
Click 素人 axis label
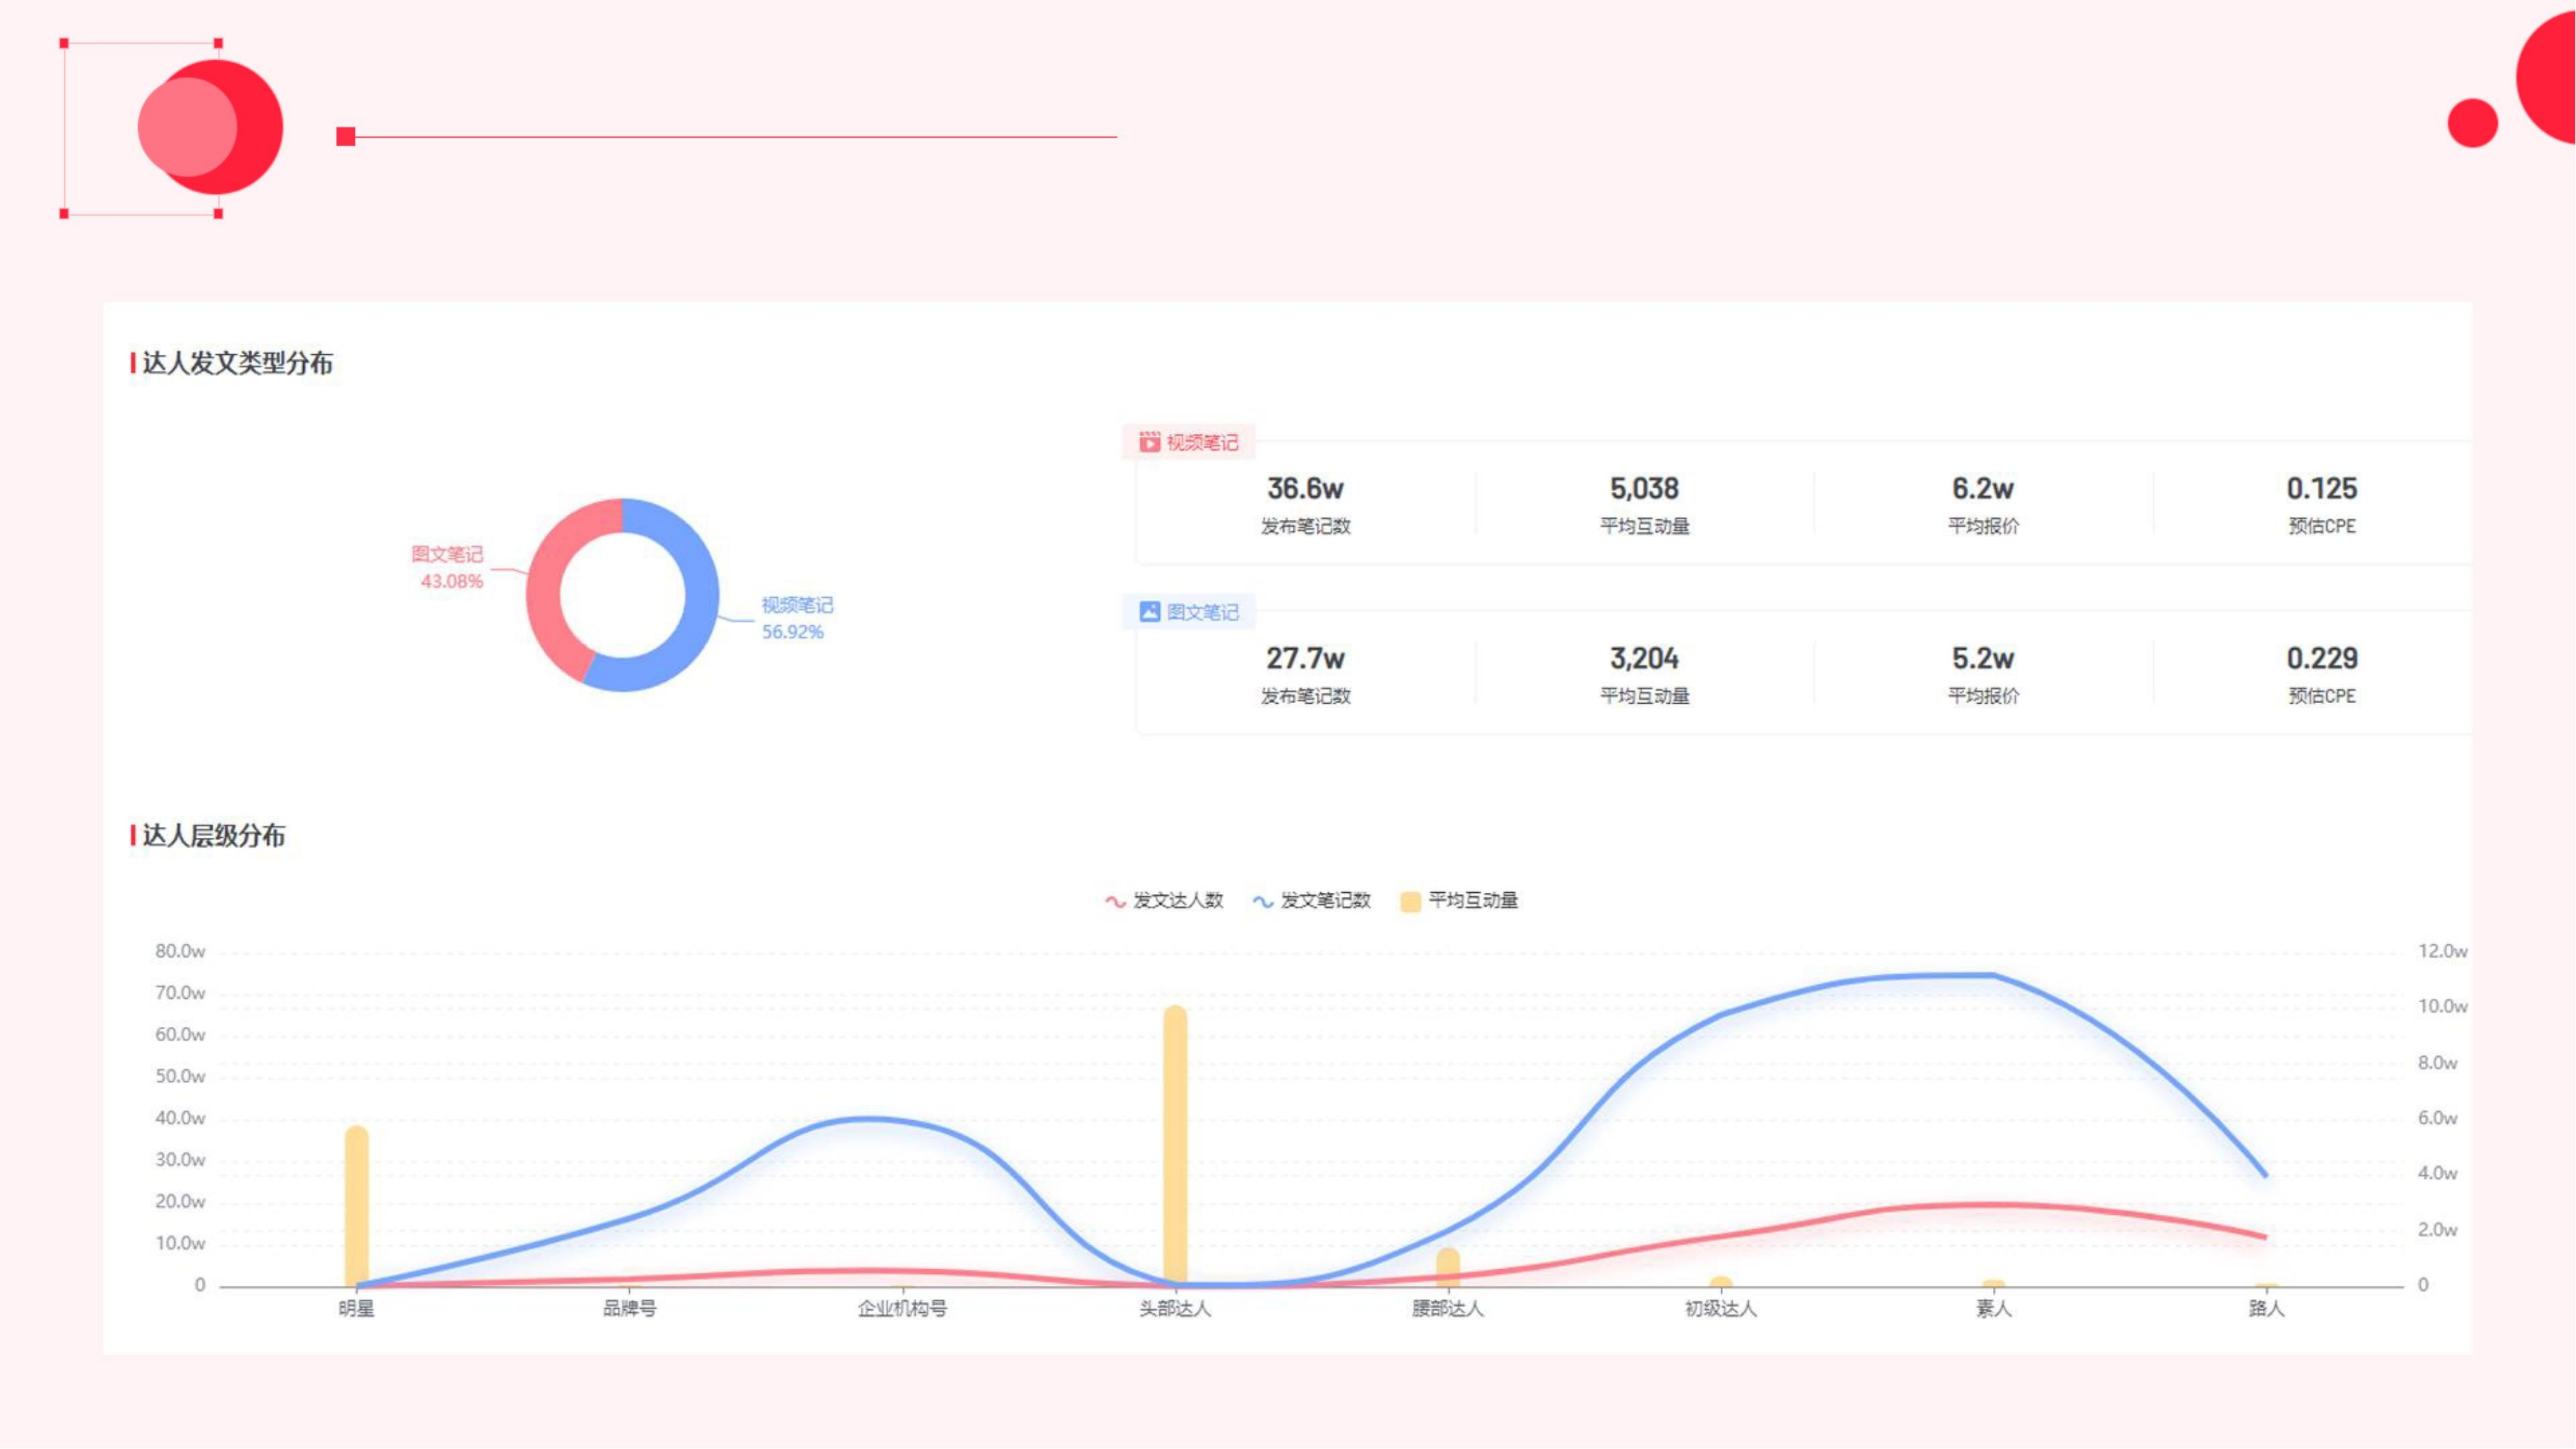(1993, 1308)
